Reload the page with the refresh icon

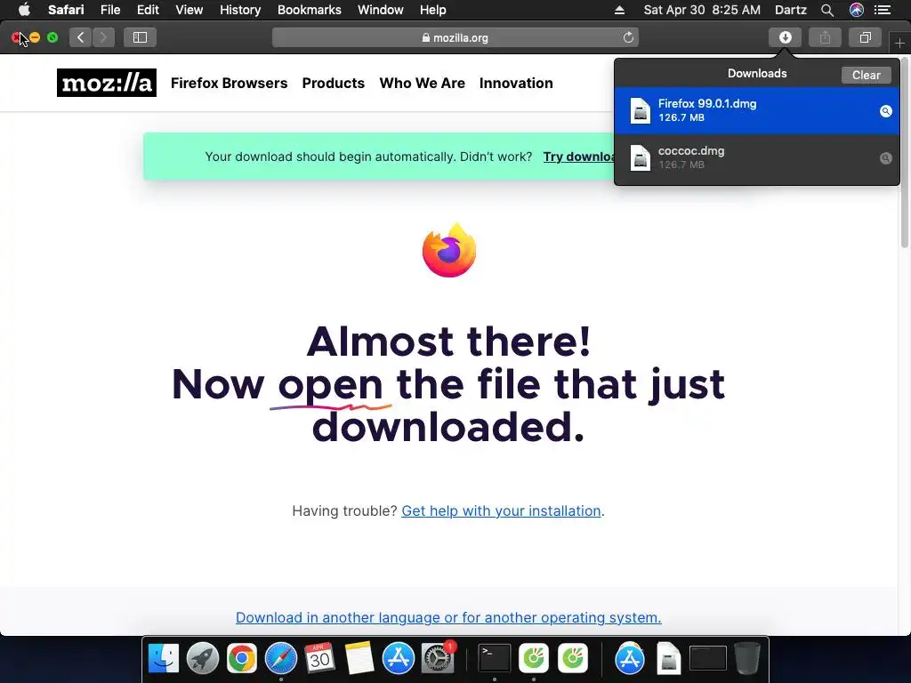(x=628, y=37)
